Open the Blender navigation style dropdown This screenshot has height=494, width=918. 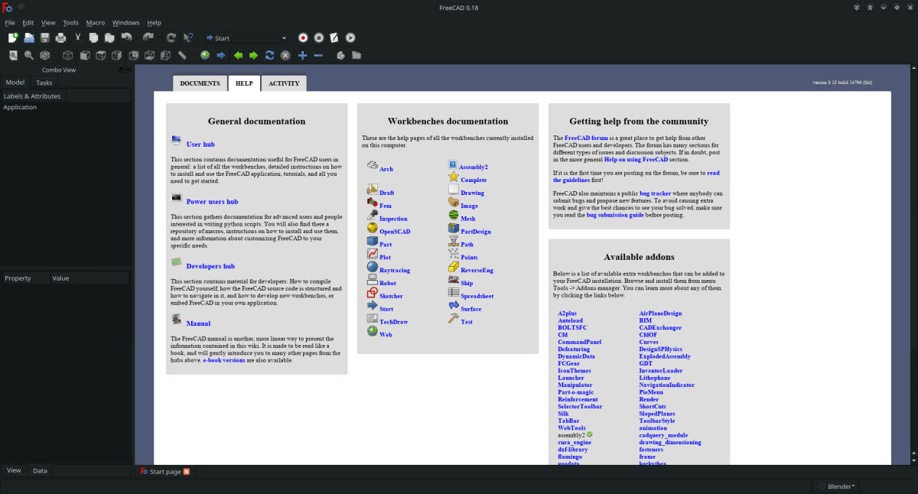836,486
